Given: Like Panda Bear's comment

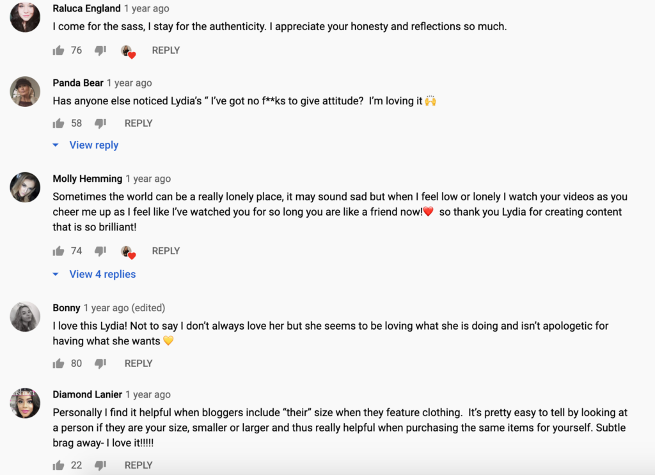Looking at the screenshot, I should pos(59,124).
